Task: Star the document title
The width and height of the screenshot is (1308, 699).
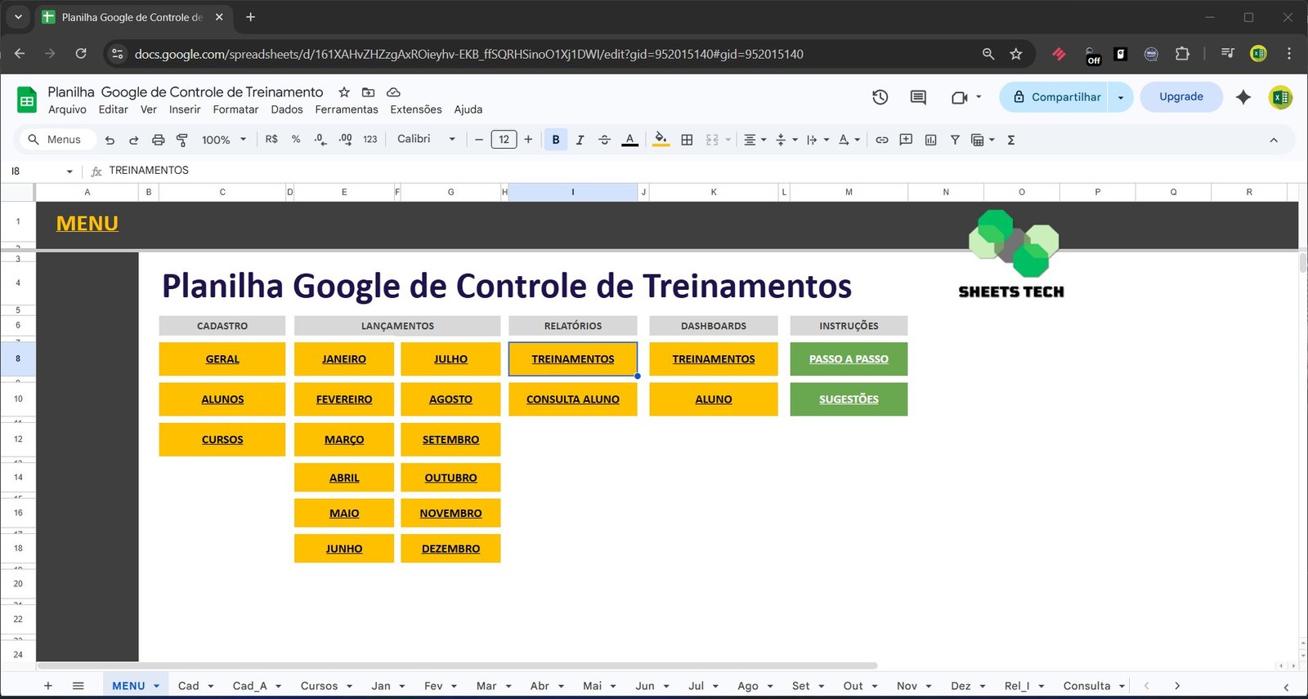Action: pos(344,92)
